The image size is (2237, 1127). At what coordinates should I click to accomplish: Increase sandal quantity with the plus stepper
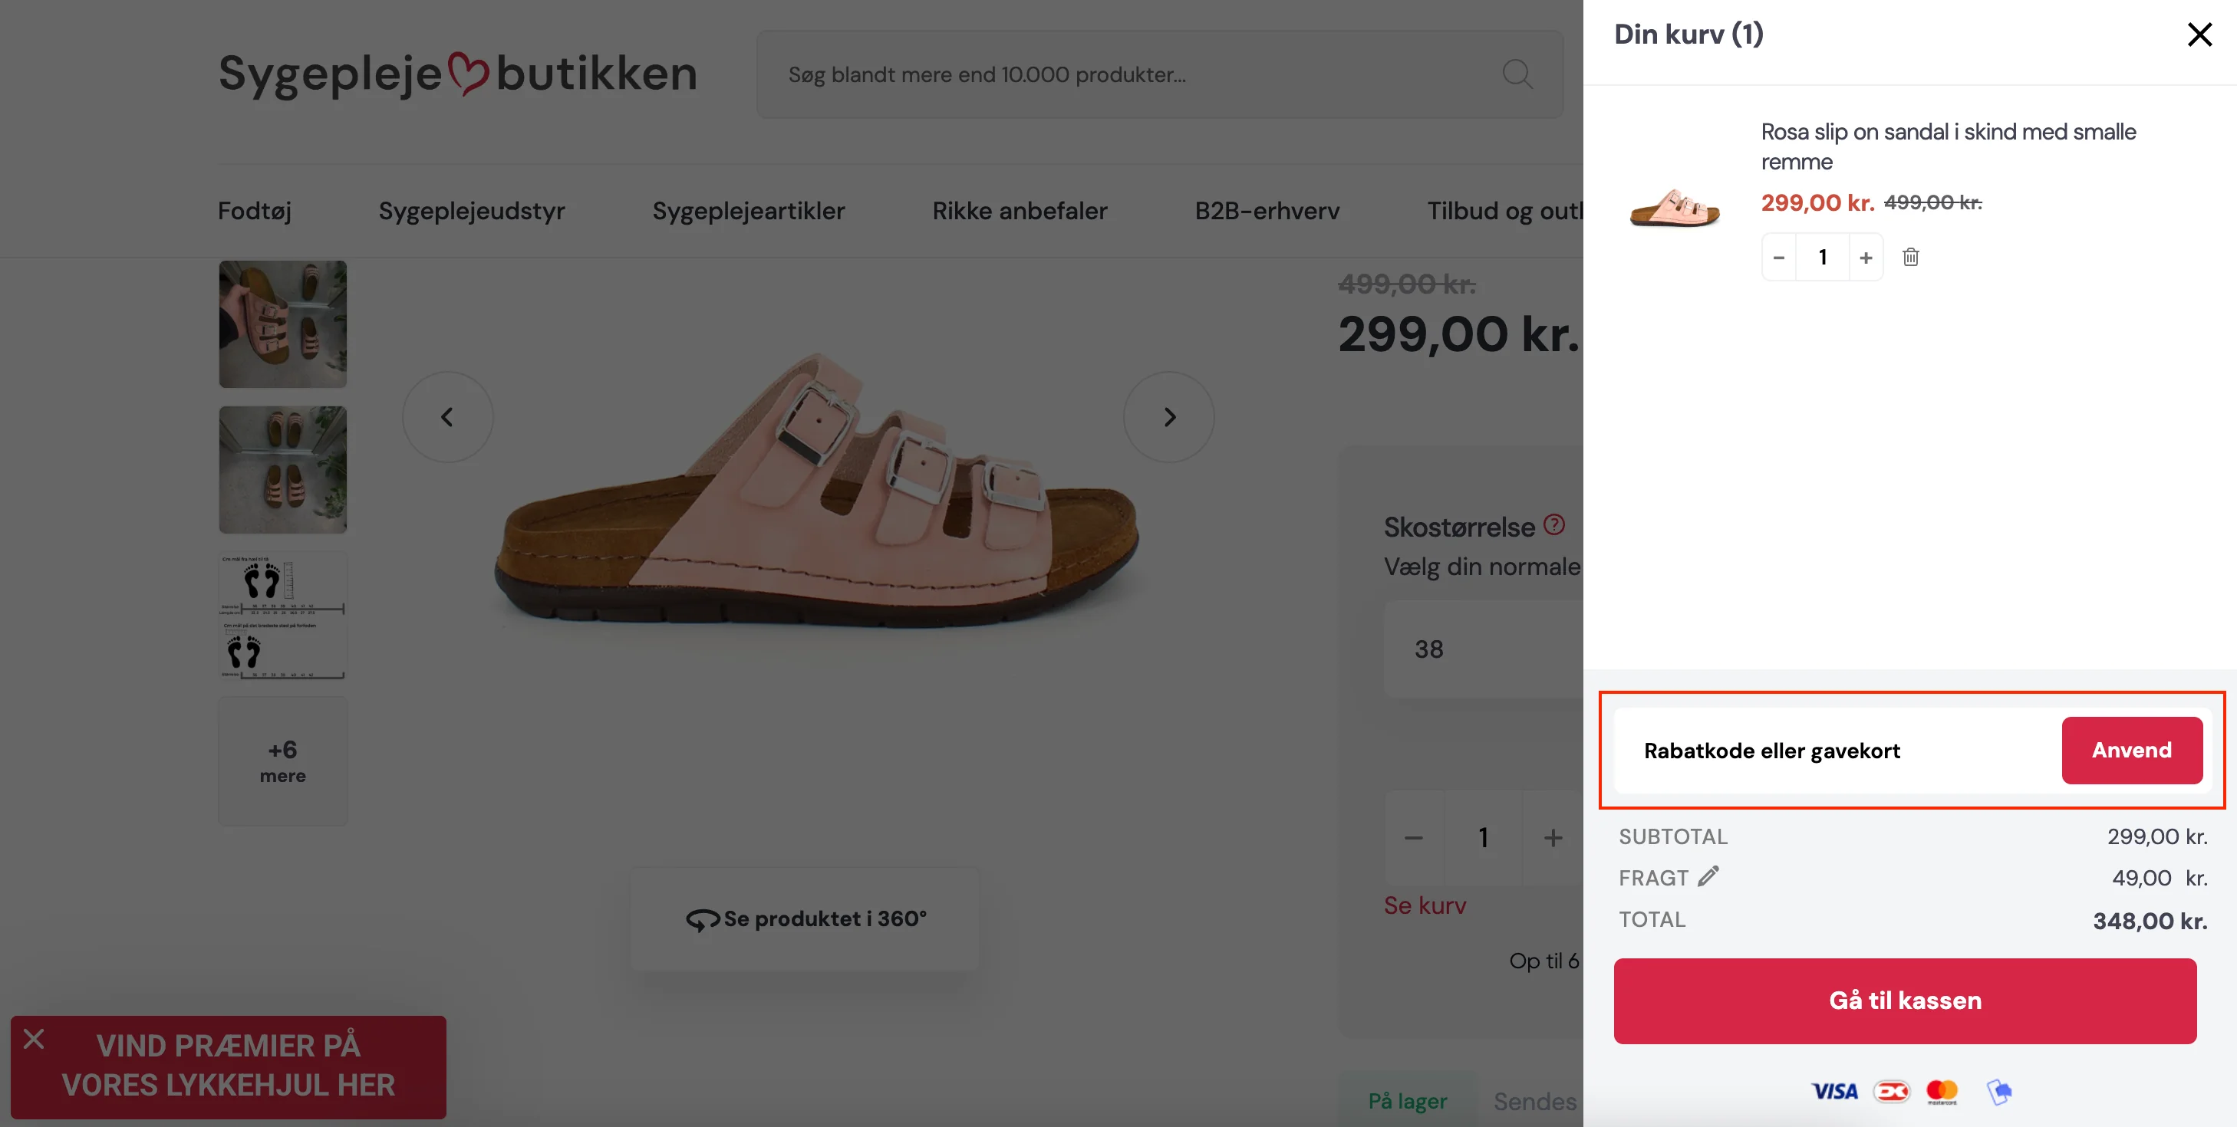coord(1866,257)
